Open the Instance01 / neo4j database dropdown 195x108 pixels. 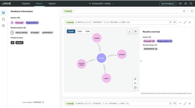click(102, 3)
